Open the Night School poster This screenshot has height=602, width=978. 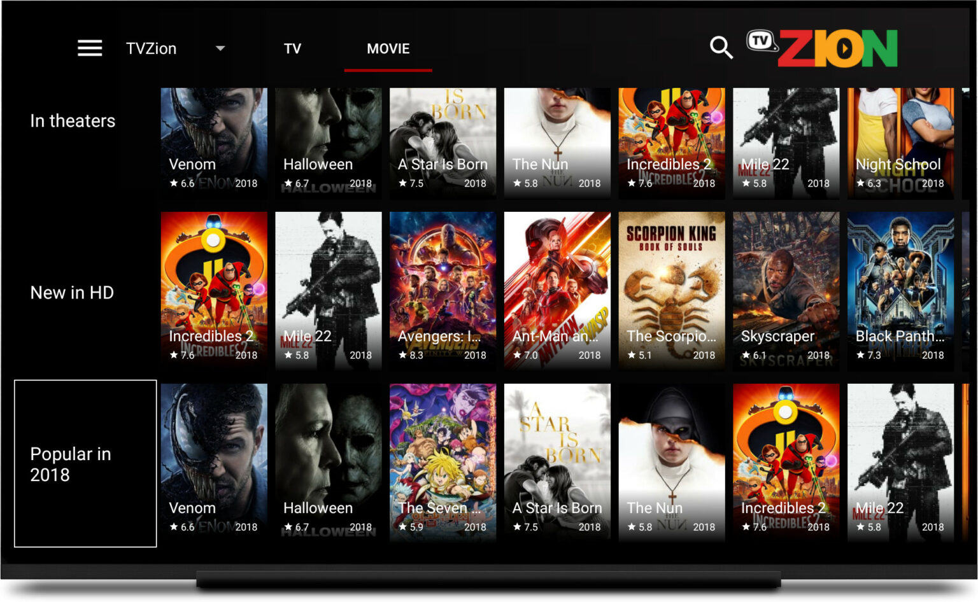(900, 143)
